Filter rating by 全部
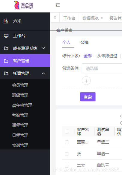Screen dimensions: 122x175 [x=88, y=56]
